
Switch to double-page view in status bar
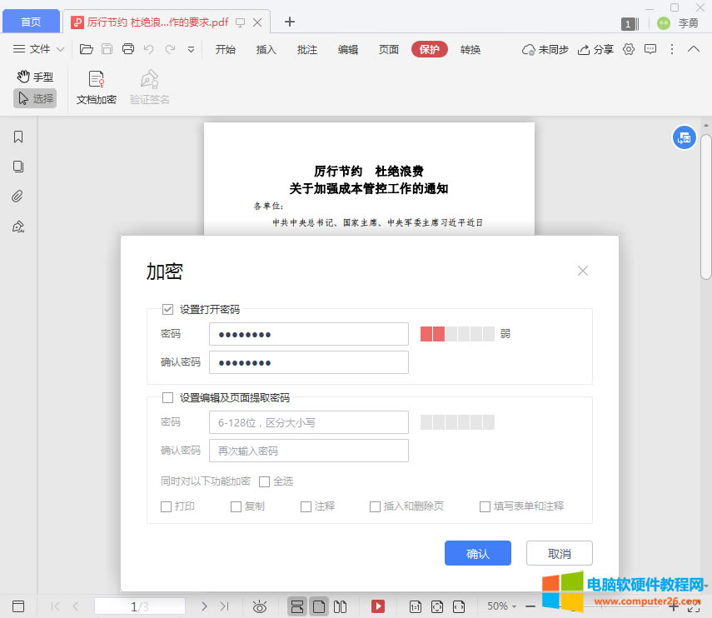click(x=341, y=606)
